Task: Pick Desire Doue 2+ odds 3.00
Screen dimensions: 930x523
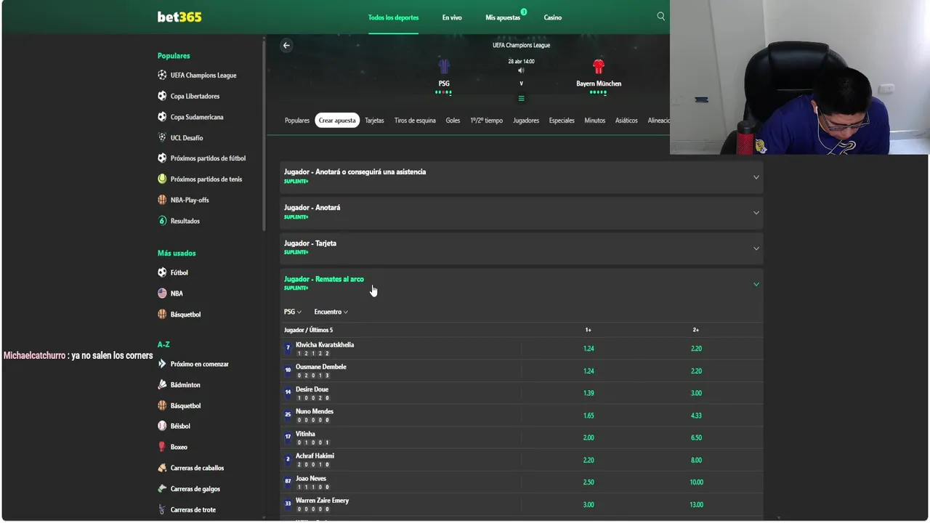Action: coord(696,393)
